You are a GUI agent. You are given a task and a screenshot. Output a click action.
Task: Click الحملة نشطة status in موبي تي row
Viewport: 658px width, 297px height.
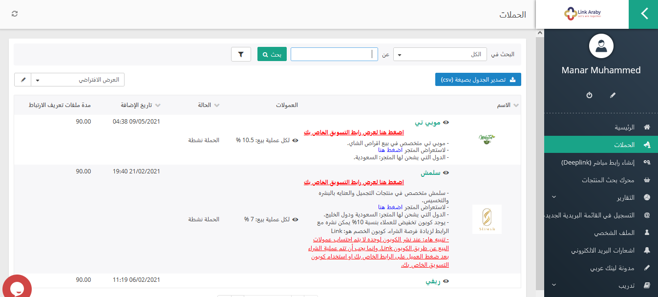pos(204,140)
